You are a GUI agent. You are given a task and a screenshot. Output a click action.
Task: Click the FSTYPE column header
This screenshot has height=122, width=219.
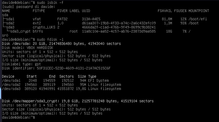tap(39, 11)
